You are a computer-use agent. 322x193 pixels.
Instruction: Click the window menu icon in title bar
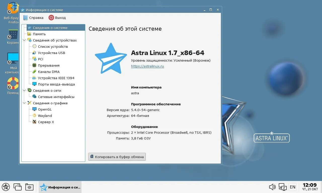[23, 10]
